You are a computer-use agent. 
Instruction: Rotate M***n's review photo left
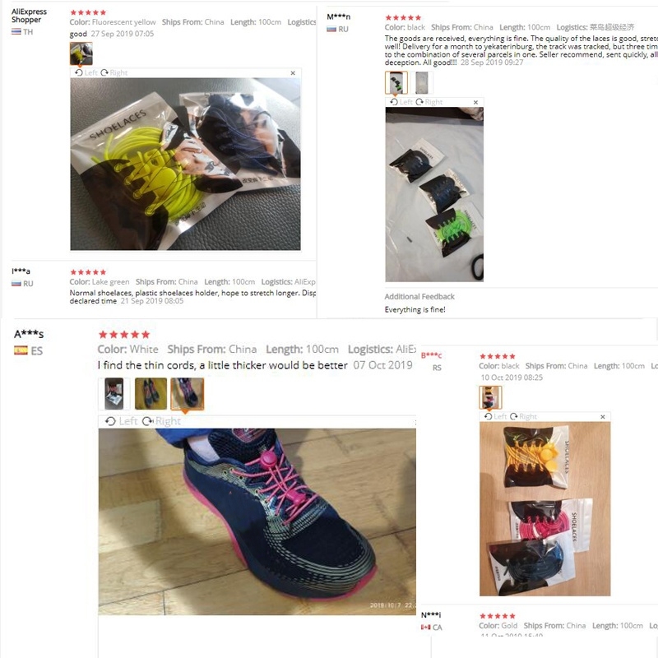point(401,102)
